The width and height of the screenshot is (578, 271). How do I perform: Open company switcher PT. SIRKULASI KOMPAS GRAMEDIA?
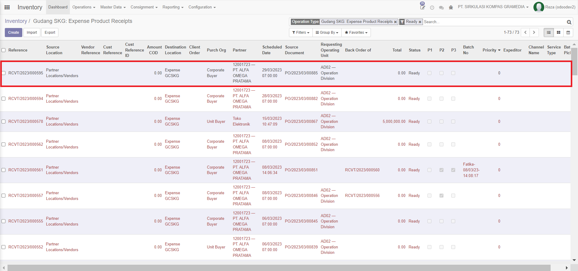pos(493,7)
